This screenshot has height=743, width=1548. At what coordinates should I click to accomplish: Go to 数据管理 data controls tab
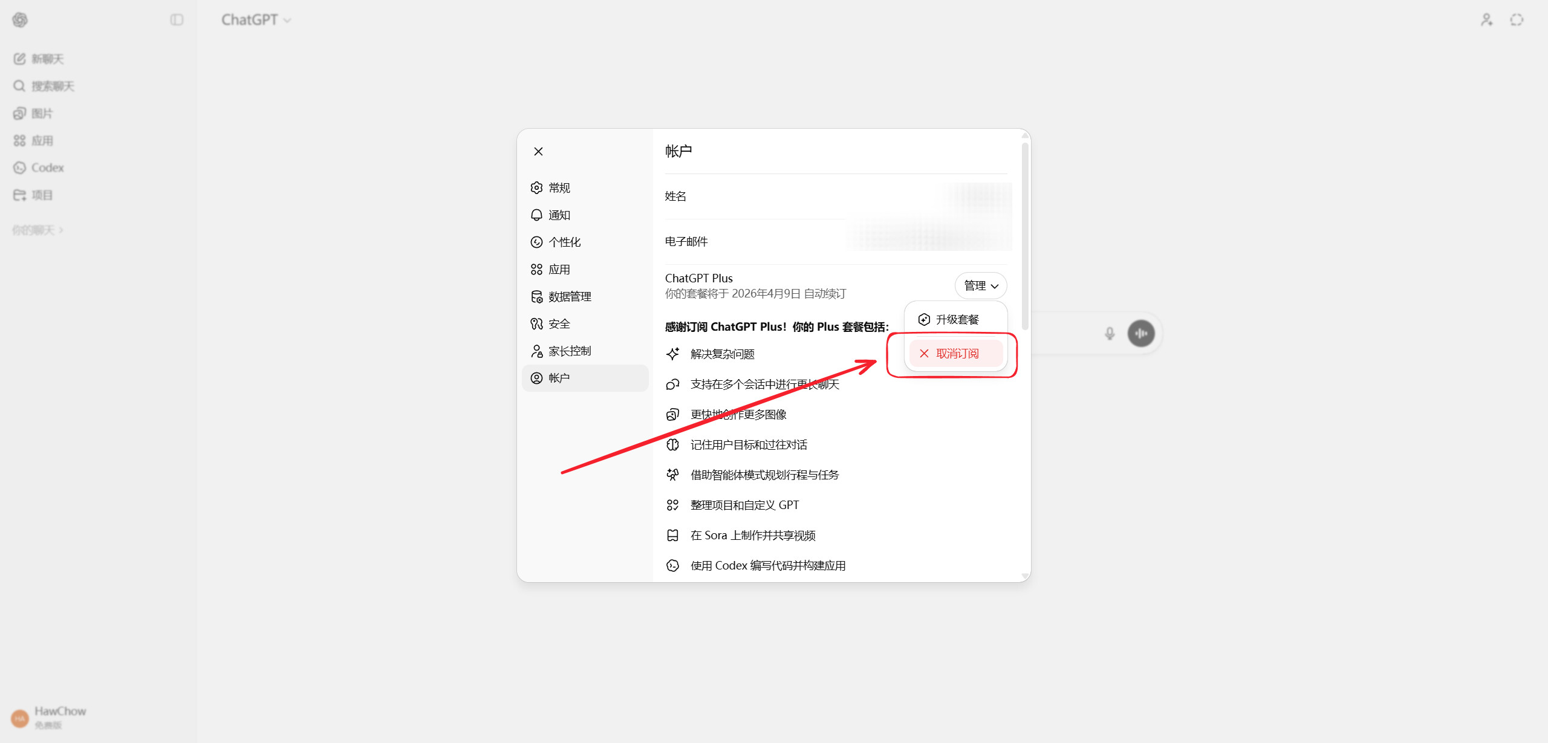tap(569, 297)
